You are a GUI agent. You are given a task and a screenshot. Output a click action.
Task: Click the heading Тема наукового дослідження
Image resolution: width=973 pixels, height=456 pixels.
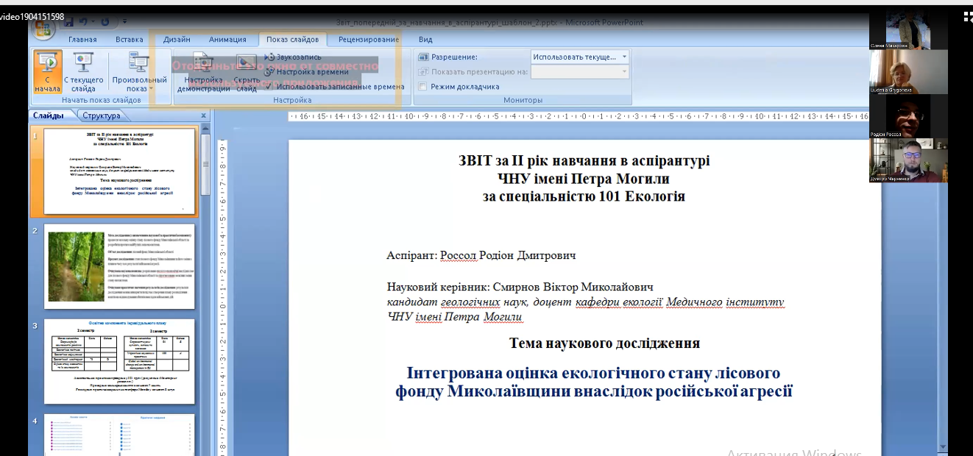[604, 343]
